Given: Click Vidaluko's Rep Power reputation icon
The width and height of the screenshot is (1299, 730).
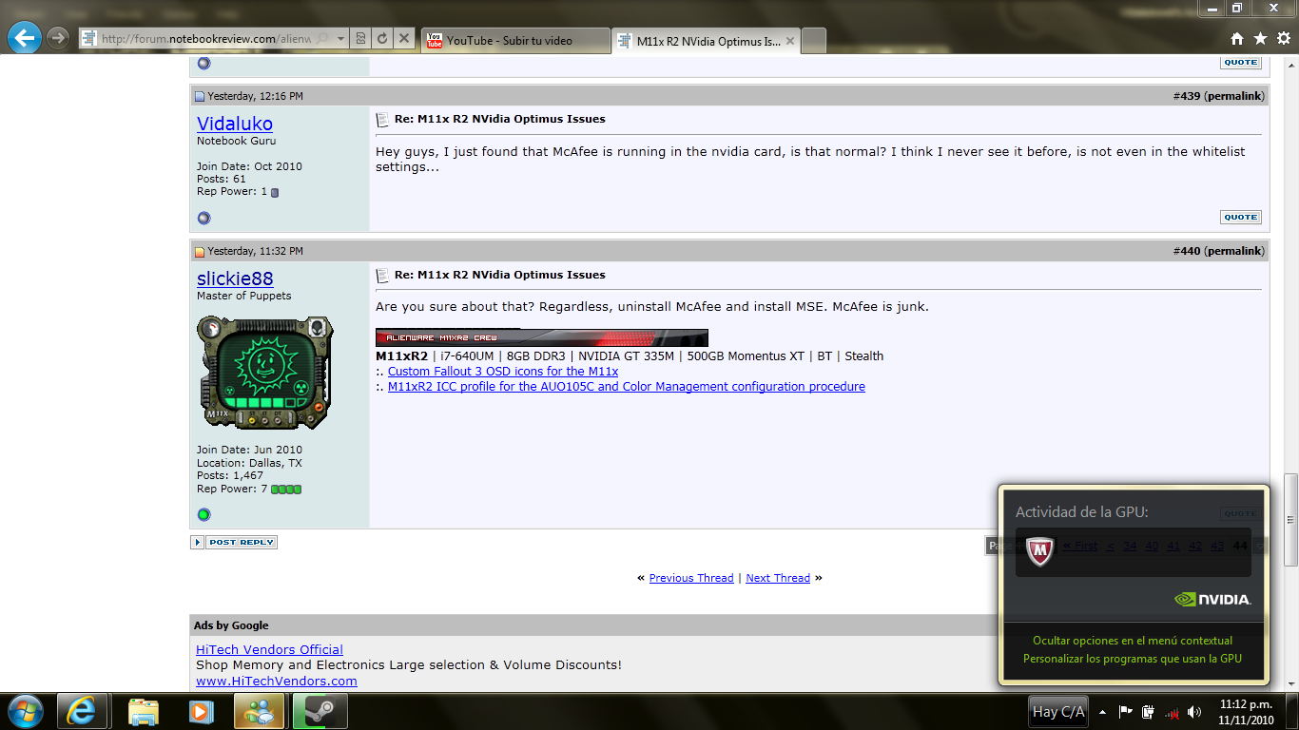Looking at the screenshot, I should 275,192.
